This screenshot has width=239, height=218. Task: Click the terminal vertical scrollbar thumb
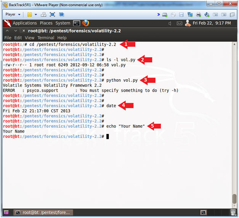[234, 199]
